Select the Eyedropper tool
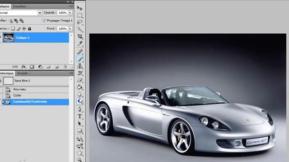 coord(79,44)
